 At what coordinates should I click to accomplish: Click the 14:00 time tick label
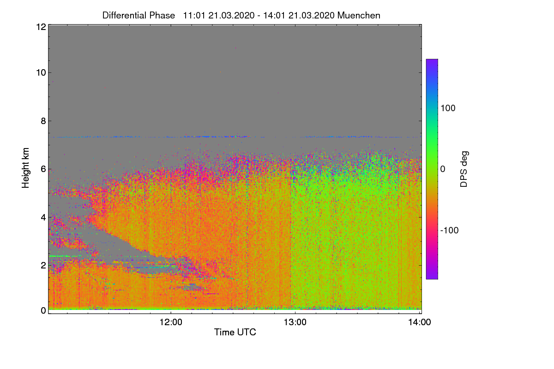[420, 322]
